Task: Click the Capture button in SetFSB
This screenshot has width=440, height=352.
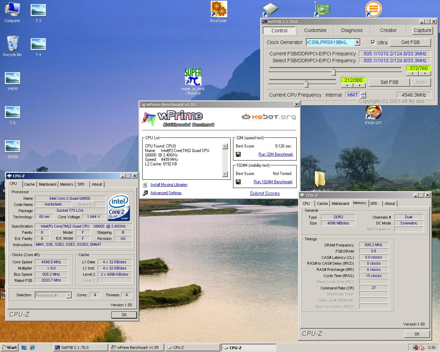Action: coord(422,30)
